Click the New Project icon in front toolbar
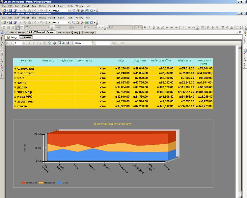247x198 pixels. [x=4, y=22]
